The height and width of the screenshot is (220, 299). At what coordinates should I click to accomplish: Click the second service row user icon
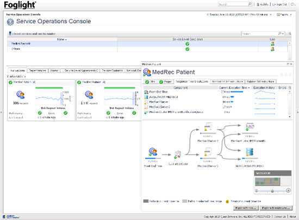pyautogui.click(x=273, y=49)
